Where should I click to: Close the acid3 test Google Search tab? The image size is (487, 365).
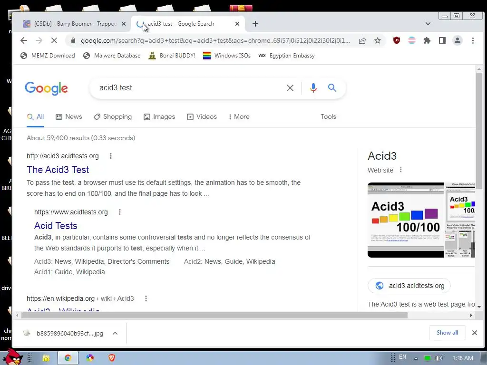237,24
